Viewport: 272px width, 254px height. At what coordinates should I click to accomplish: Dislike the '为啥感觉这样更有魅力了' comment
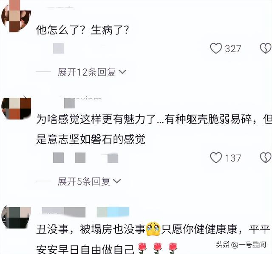266,158
